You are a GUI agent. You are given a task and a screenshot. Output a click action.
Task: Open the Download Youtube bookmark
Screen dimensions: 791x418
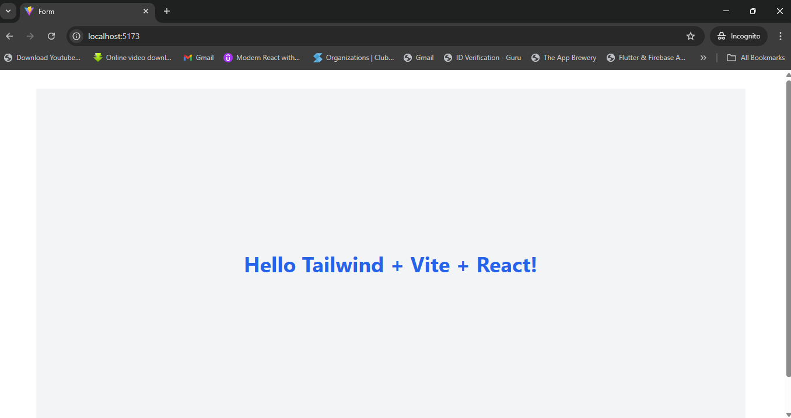click(43, 58)
